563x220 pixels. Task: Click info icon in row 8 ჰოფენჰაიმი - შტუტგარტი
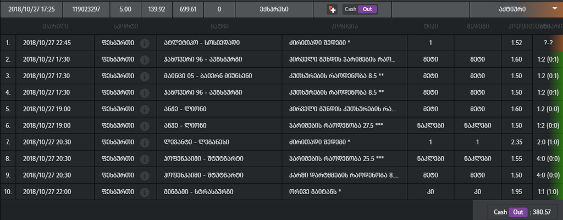[x=145, y=159]
